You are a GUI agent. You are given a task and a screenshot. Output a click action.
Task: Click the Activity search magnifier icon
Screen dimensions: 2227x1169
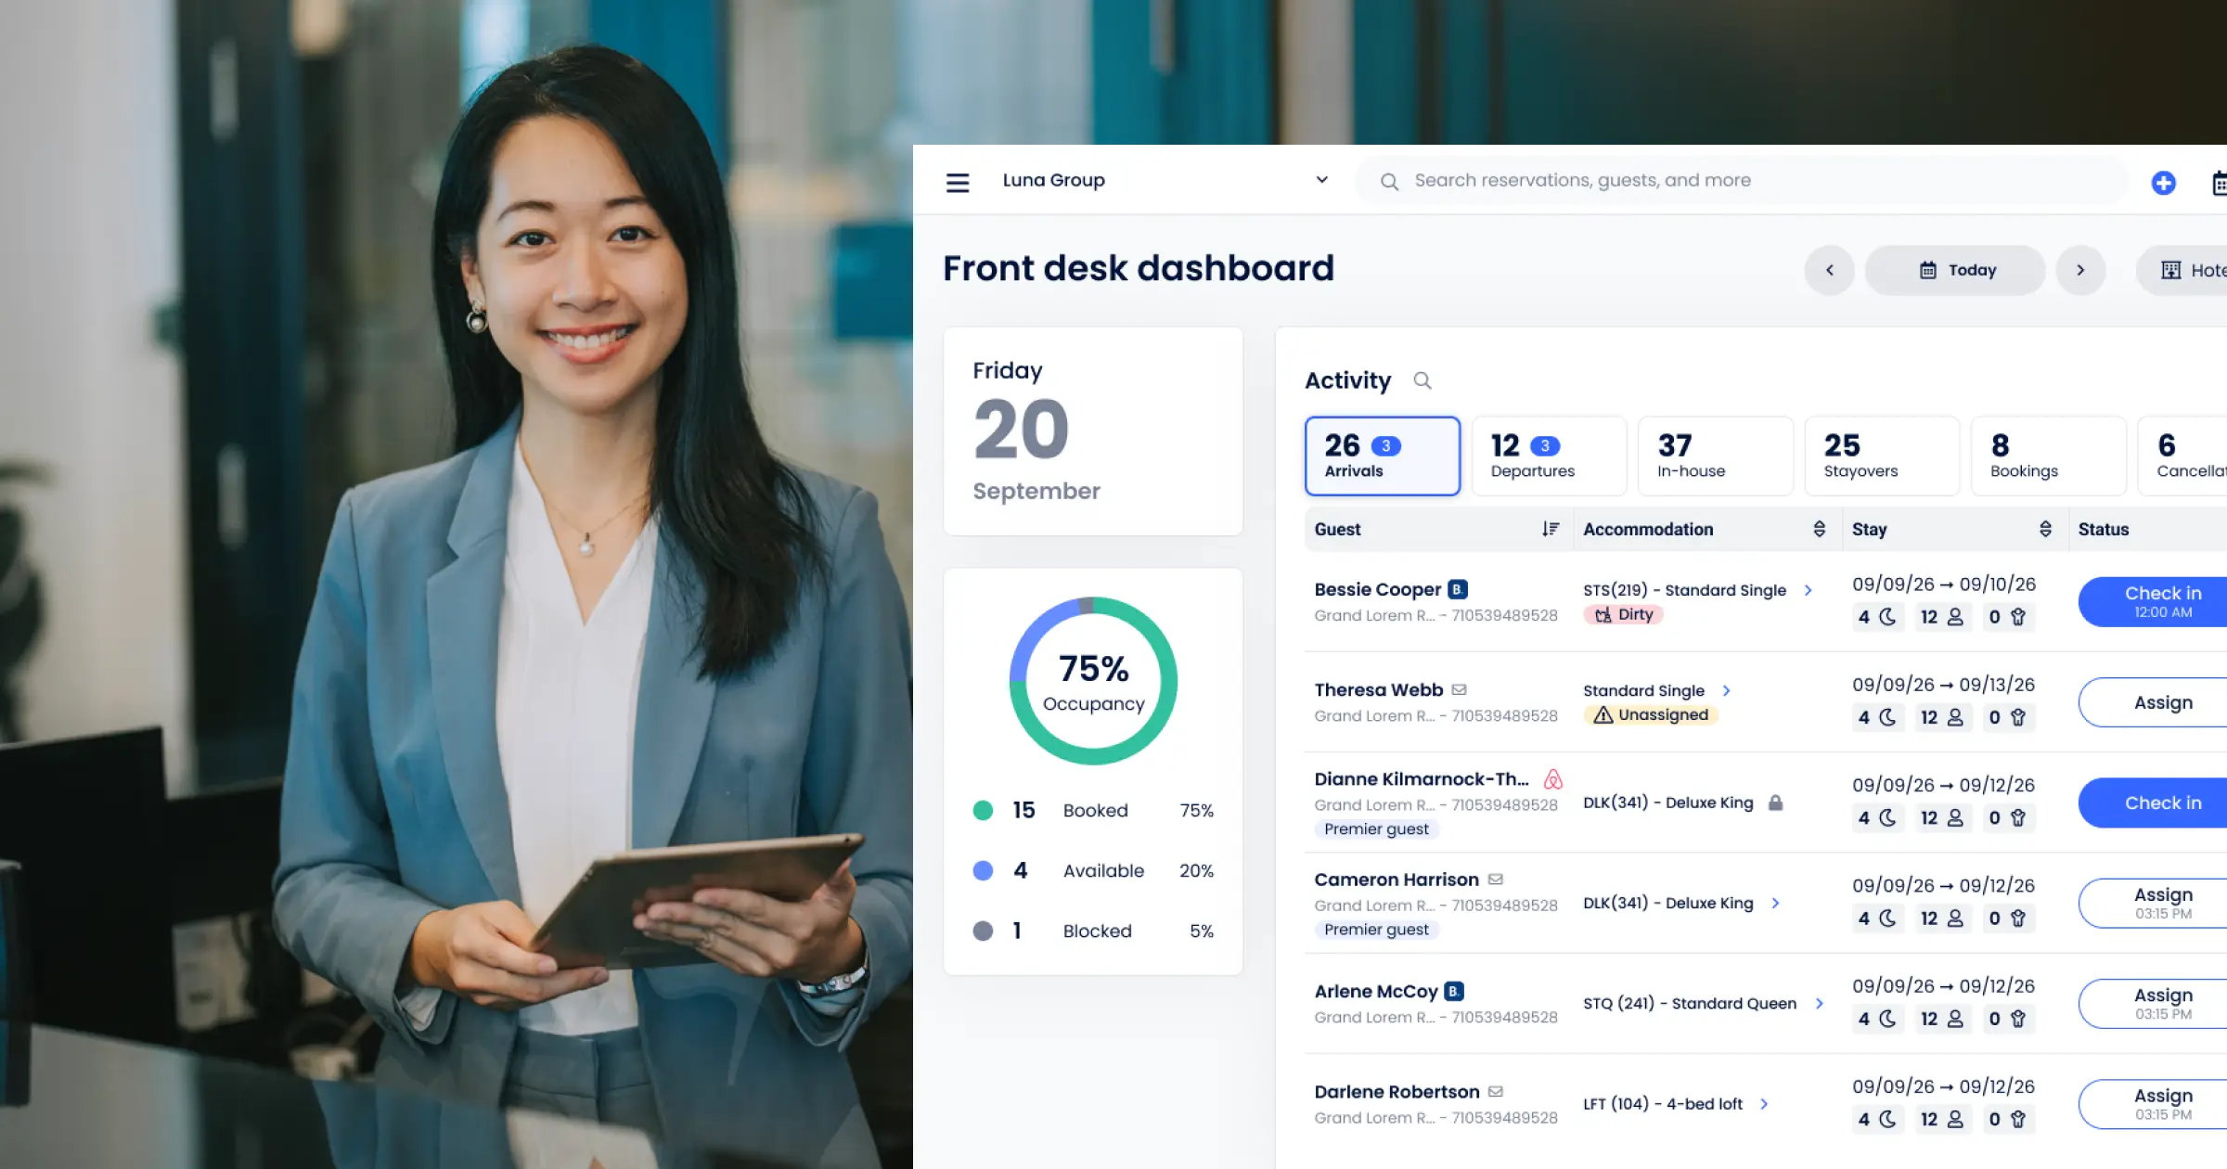coord(1422,380)
